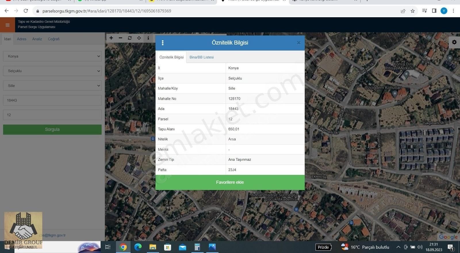Open Chrome three-dot menu

pos(453,11)
